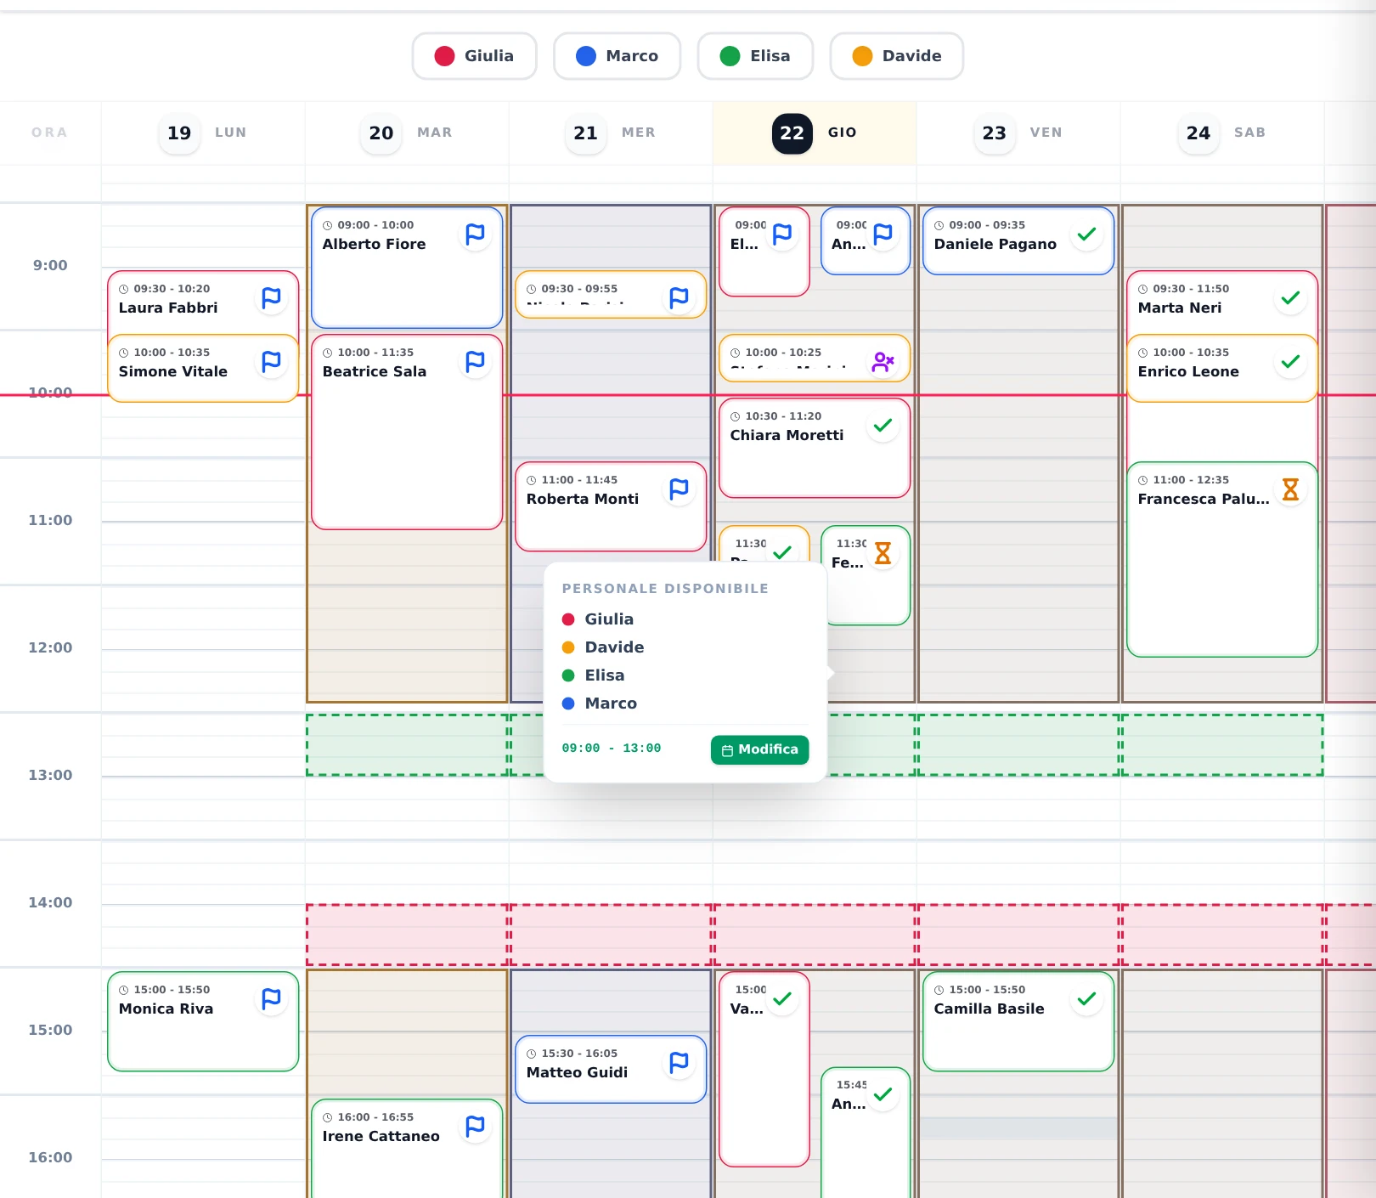Select day 20 MAR in the header

[407, 133]
